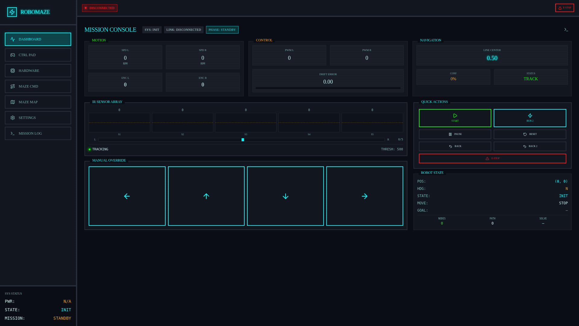Click the LINK: DISCONNECTED chip
This screenshot has height=326, width=579.
[184, 30]
